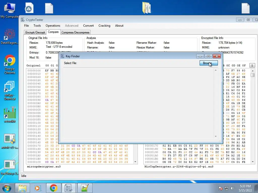This screenshot has height=193, width=258.
Task: Open the Windows Start menu
Action: [7, 188]
